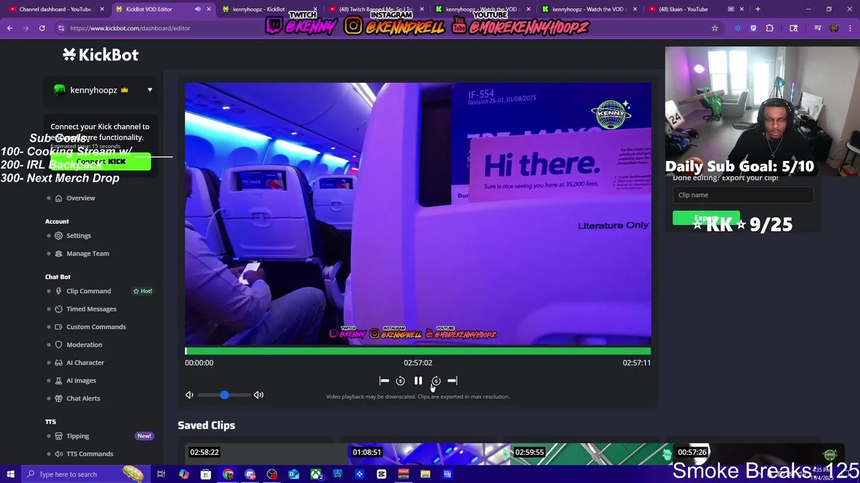Pause the VOD playback

pos(418,380)
